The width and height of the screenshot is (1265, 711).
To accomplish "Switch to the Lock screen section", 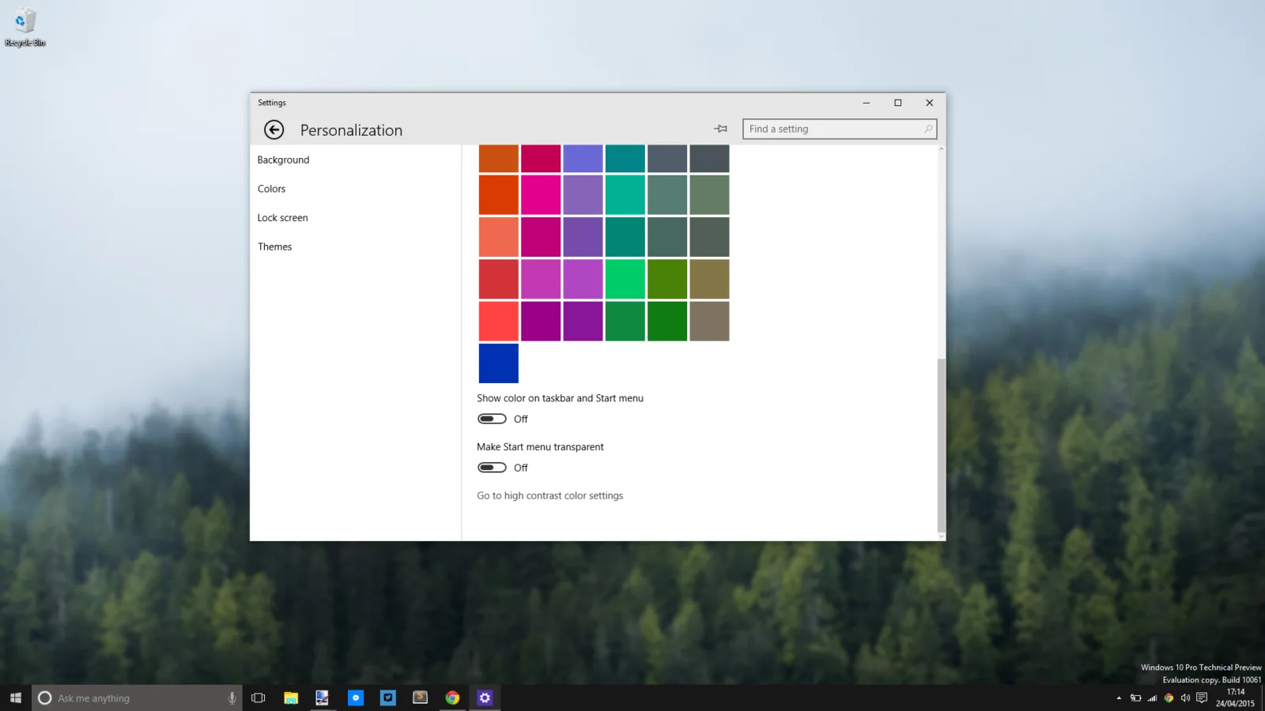I will (x=282, y=218).
